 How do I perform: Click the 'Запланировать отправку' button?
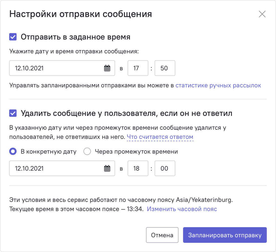225,235
